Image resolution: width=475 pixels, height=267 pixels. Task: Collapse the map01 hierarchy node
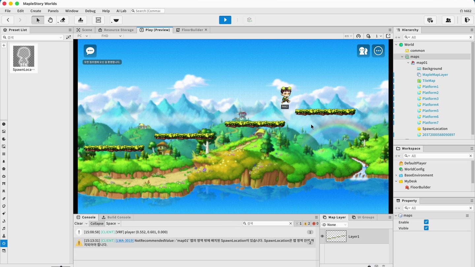point(408,63)
